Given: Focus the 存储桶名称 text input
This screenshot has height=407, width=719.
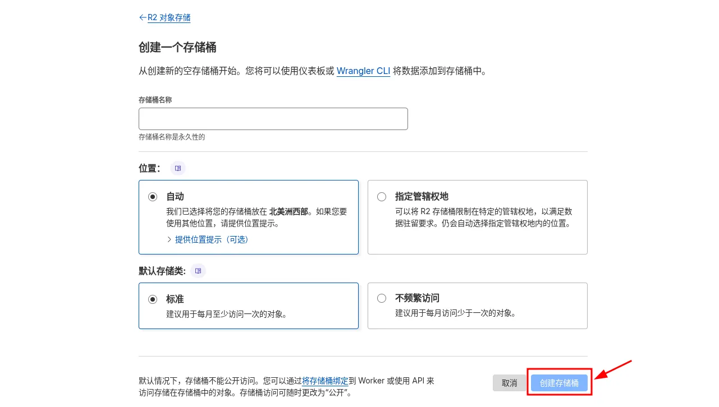Looking at the screenshot, I should [x=273, y=119].
